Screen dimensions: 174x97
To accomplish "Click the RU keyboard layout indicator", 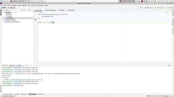I will pyautogui.click(x=137, y=1).
